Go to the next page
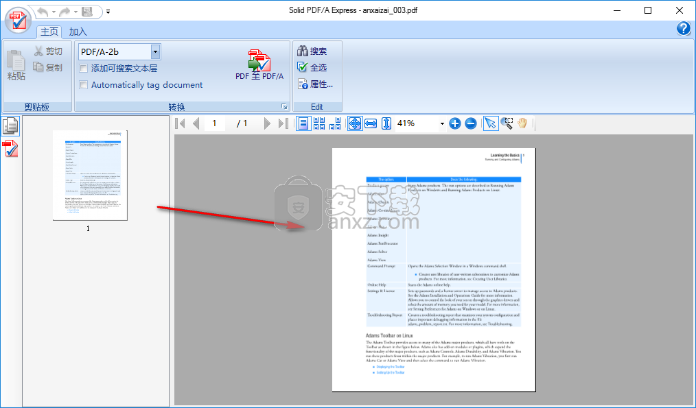 click(x=267, y=123)
